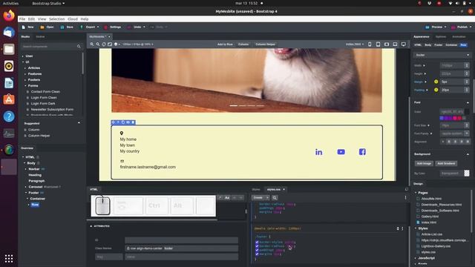Collapse the Pages group in Design panel
Viewport: 475px width, 267px height.
click(416, 193)
